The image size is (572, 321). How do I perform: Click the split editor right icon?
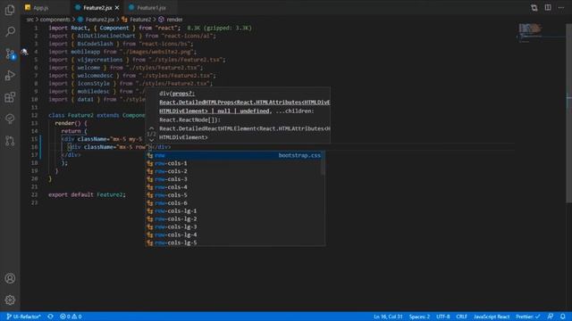pyautogui.click(x=548, y=8)
